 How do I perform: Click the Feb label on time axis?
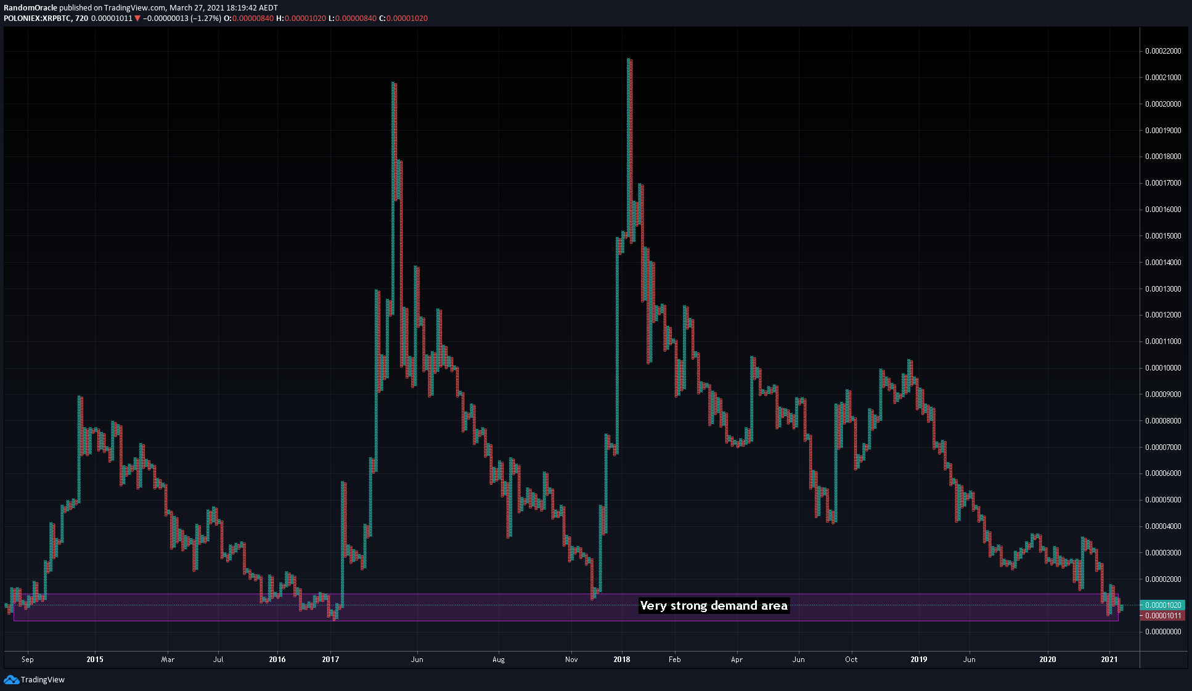(675, 660)
